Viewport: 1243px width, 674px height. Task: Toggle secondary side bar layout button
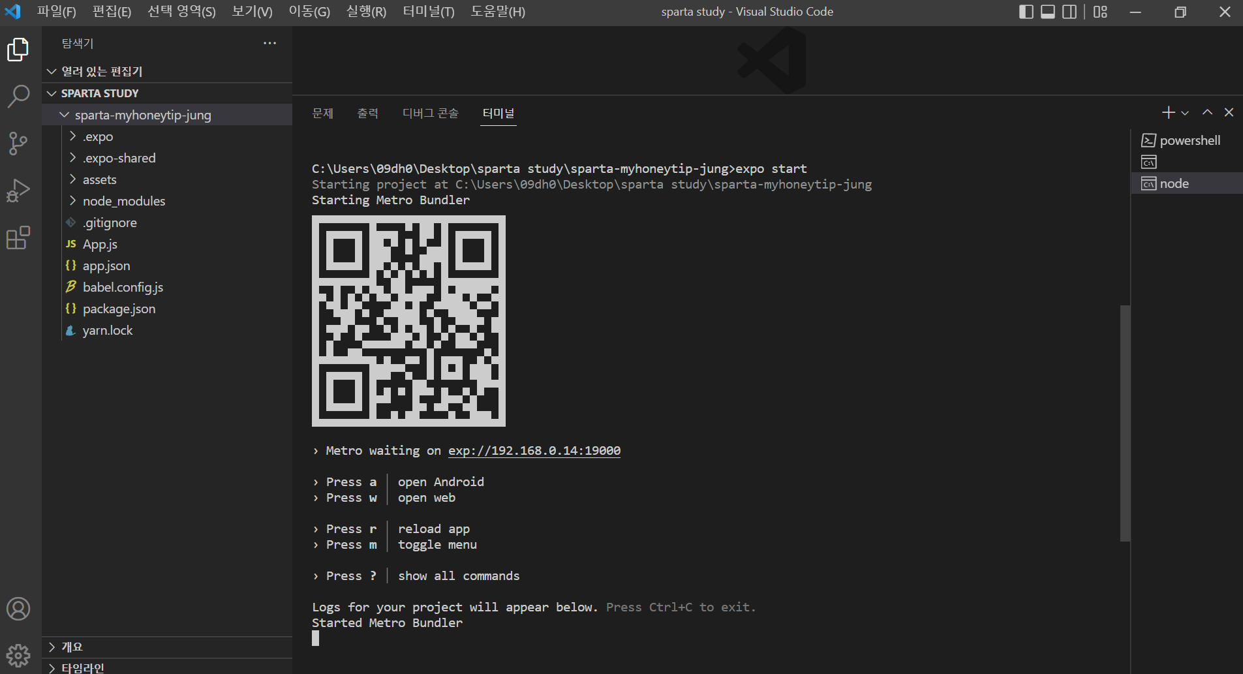click(x=1069, y=12)
